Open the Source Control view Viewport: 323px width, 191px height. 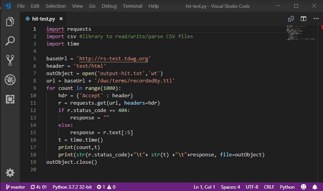pos(10,60)
